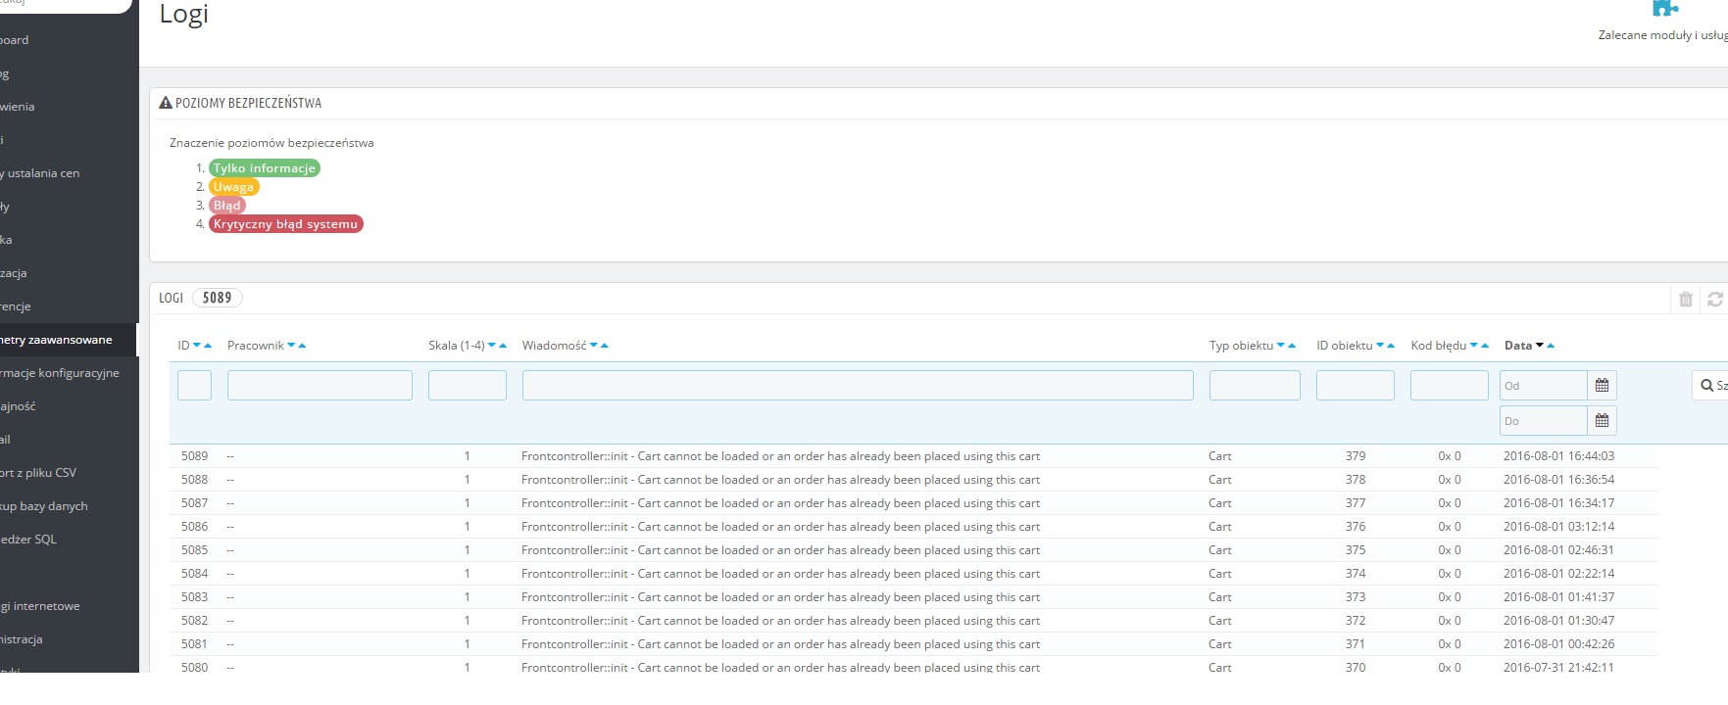
Task: Click date 2016-08-01 02:46:31
Action: 1558,550
